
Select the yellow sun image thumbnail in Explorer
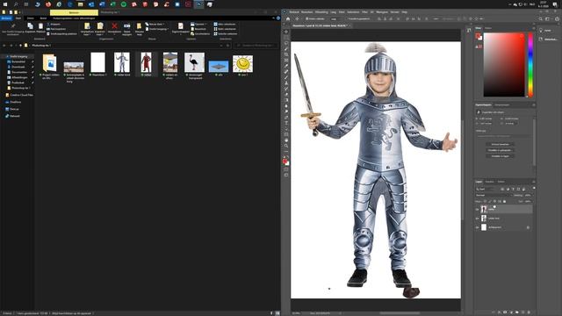point(242,64)
